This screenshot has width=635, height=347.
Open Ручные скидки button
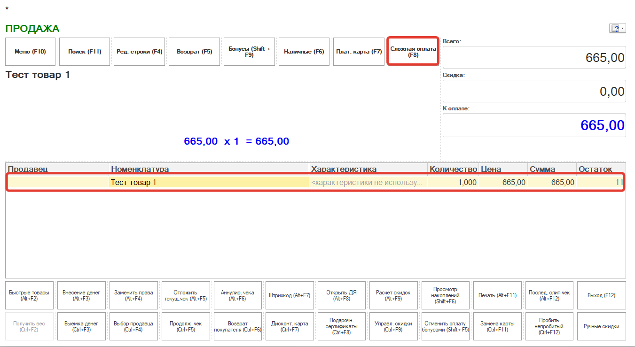coord(601,326)
